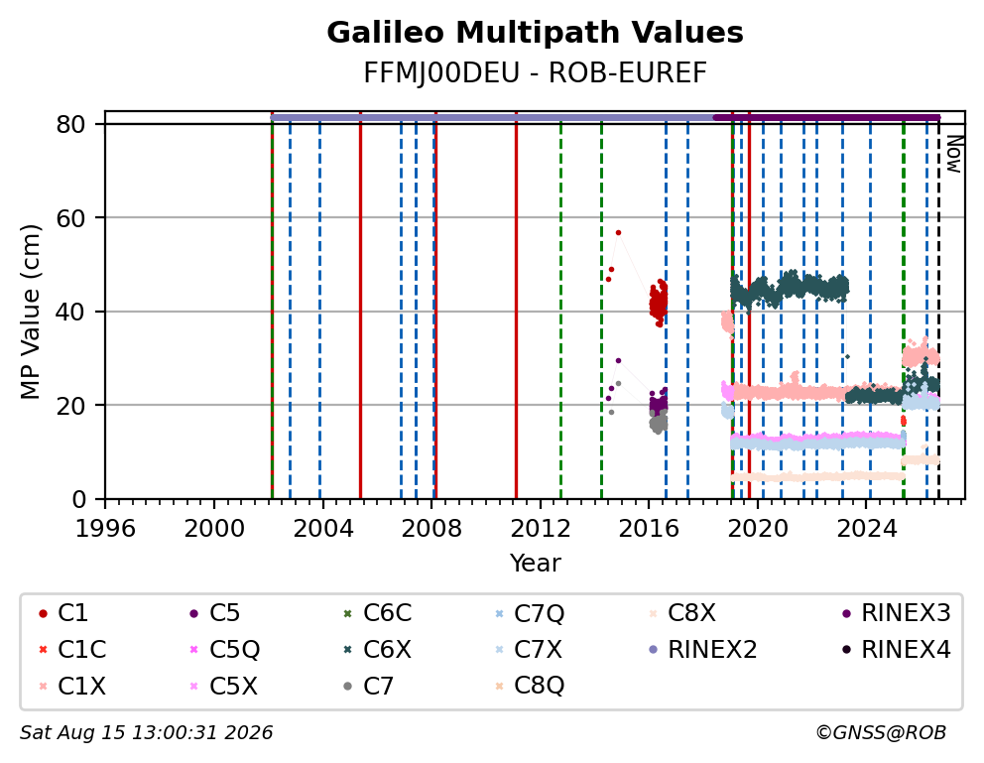The height and width of the screenshot is (763, 984).
Task: Click the Galileo Multipath Values title
Action: tap(536, 33)
